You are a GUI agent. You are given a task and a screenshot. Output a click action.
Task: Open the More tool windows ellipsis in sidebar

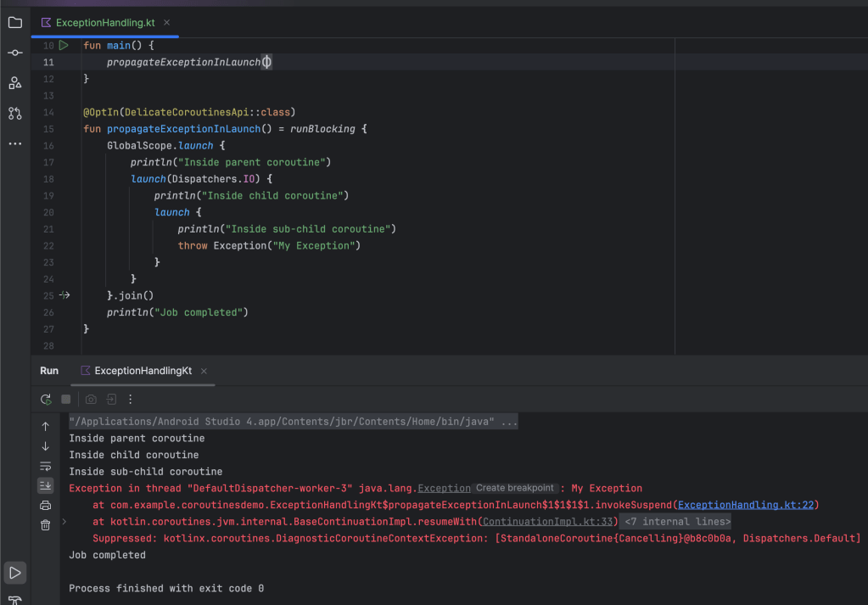[x=15, y=143]
